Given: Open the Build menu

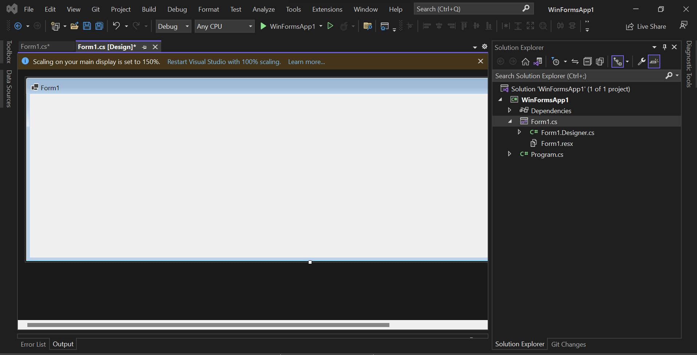Looking at the screenshot, I should point(149,9).
